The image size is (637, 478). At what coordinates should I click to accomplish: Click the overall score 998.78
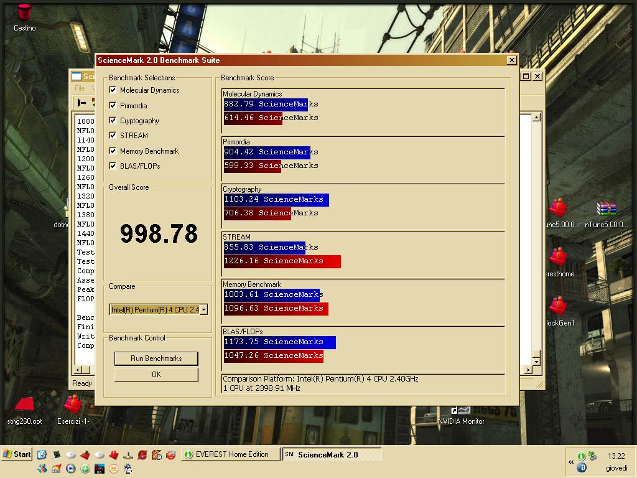coord(159,234)
